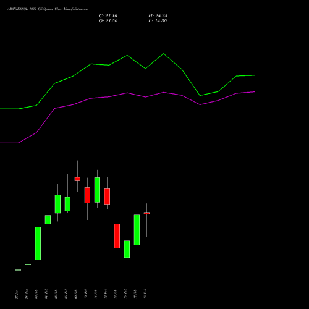Select the close value C: 21.10
Image resolution: width=309 pixels, height=309 pixels.
click(108, 16)
